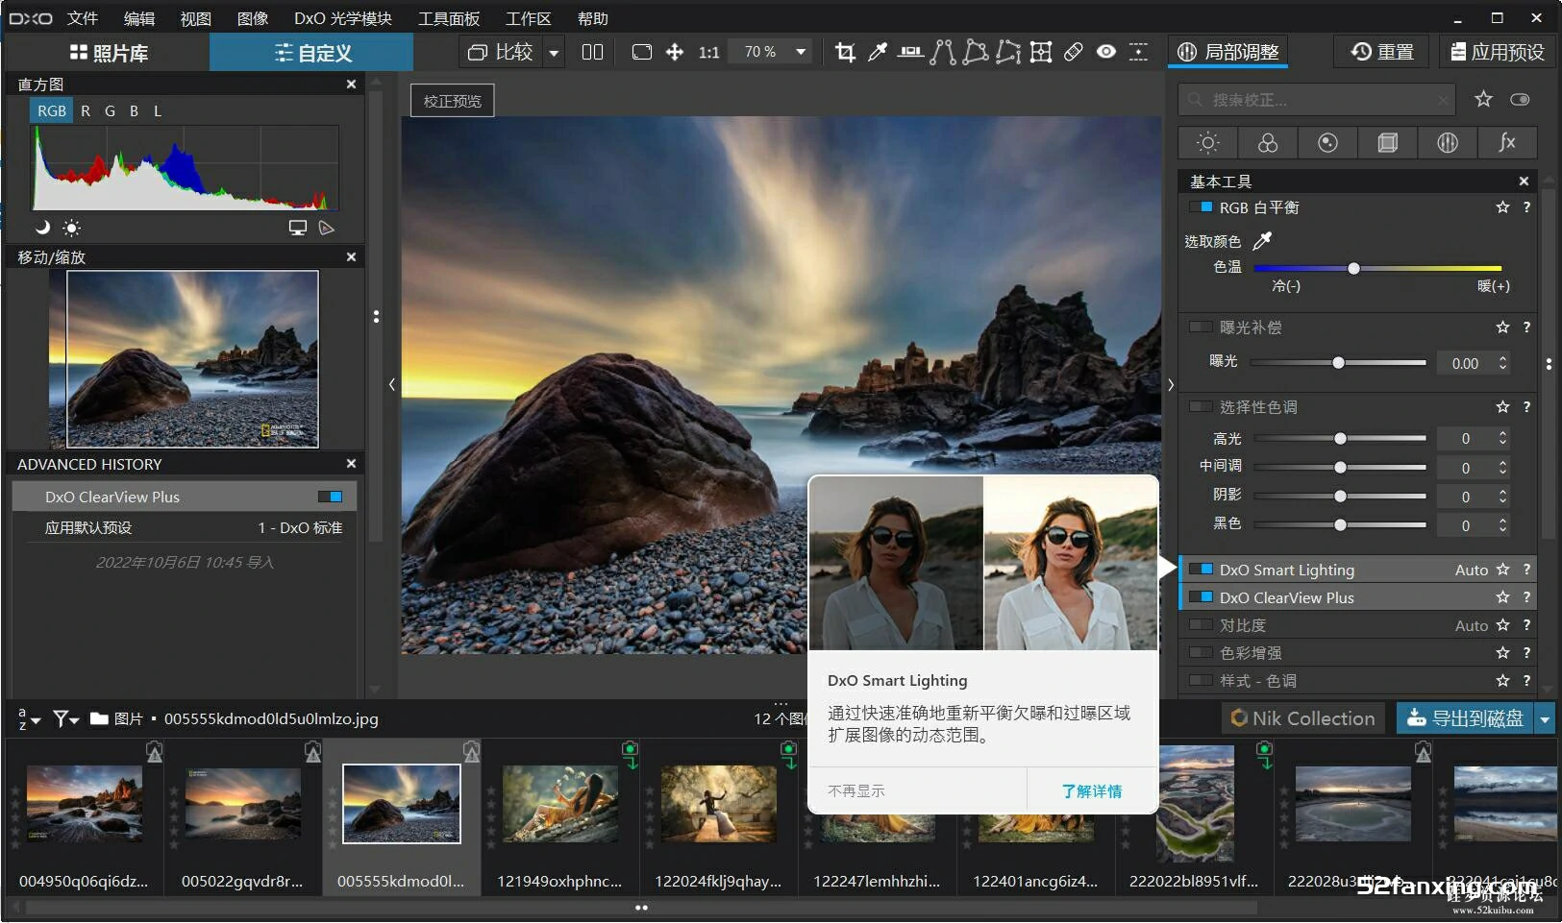
Task: Click the 色温 color temperature slider handle
Action: coord(1353,268)
